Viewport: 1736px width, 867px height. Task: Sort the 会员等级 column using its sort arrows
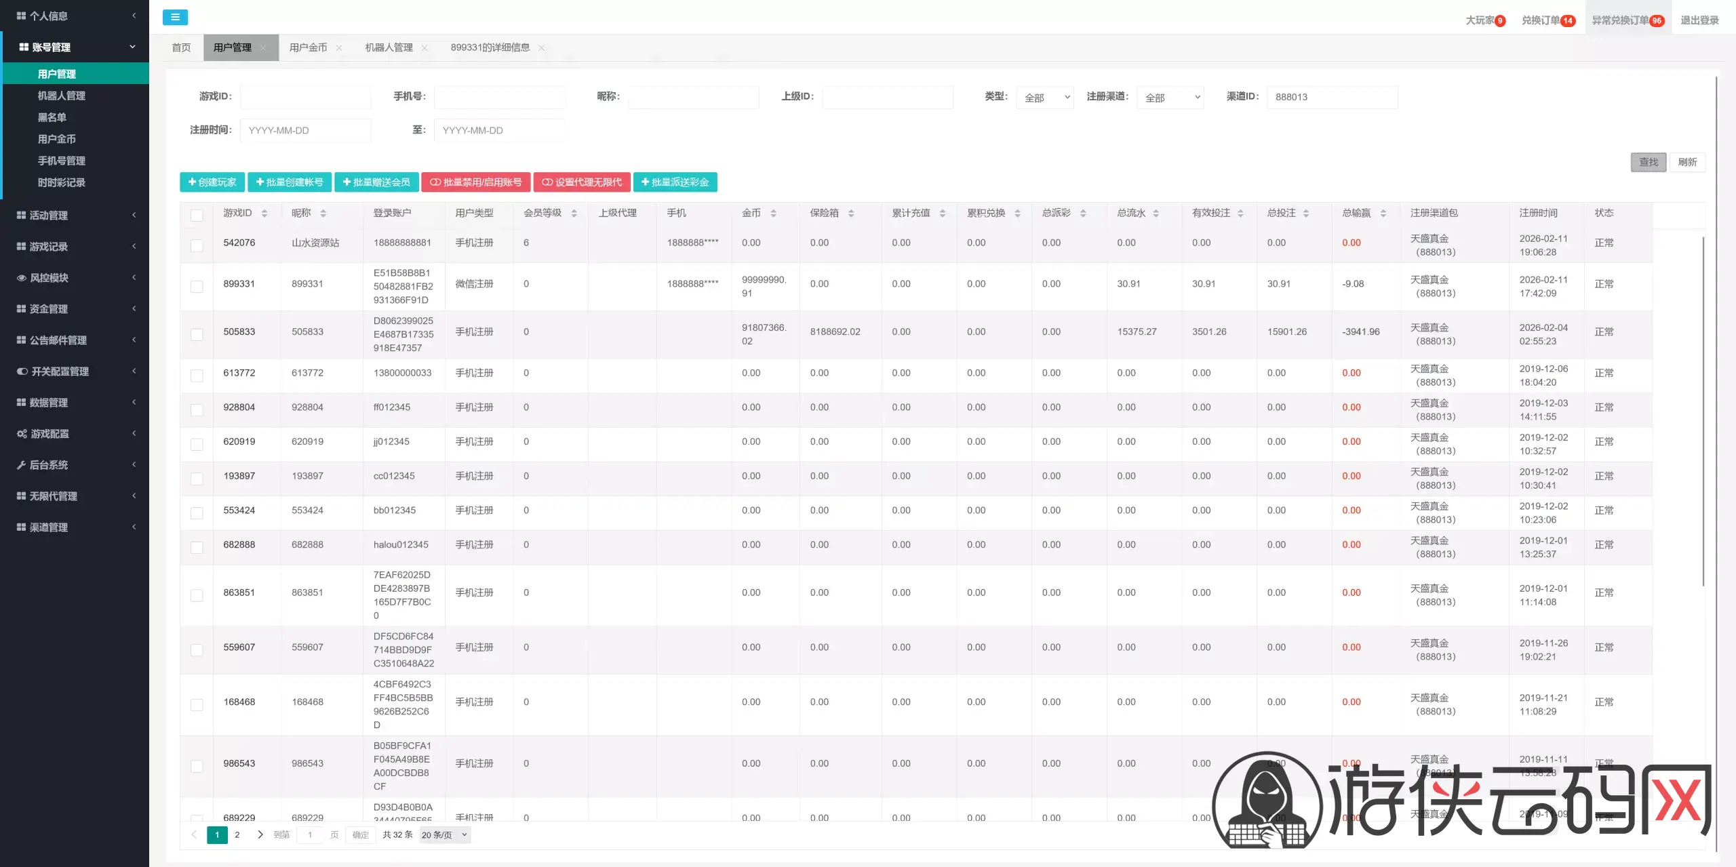[x=574, y=214]
